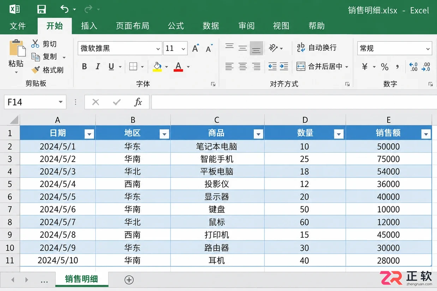Click the center align icon

click(x=243, y=66)
